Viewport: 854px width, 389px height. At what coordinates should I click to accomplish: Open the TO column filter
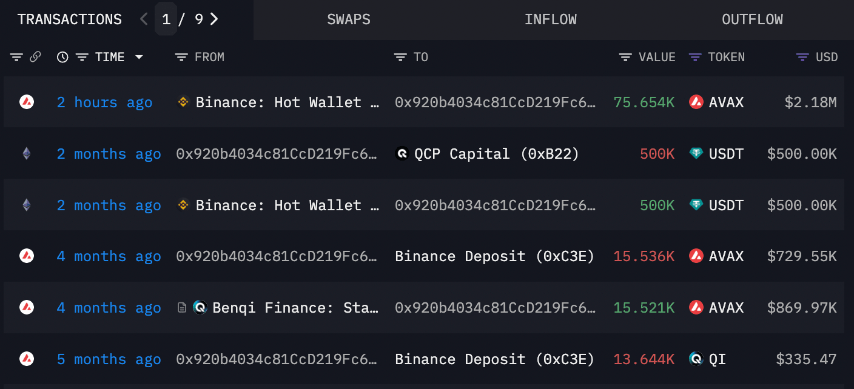400,57
